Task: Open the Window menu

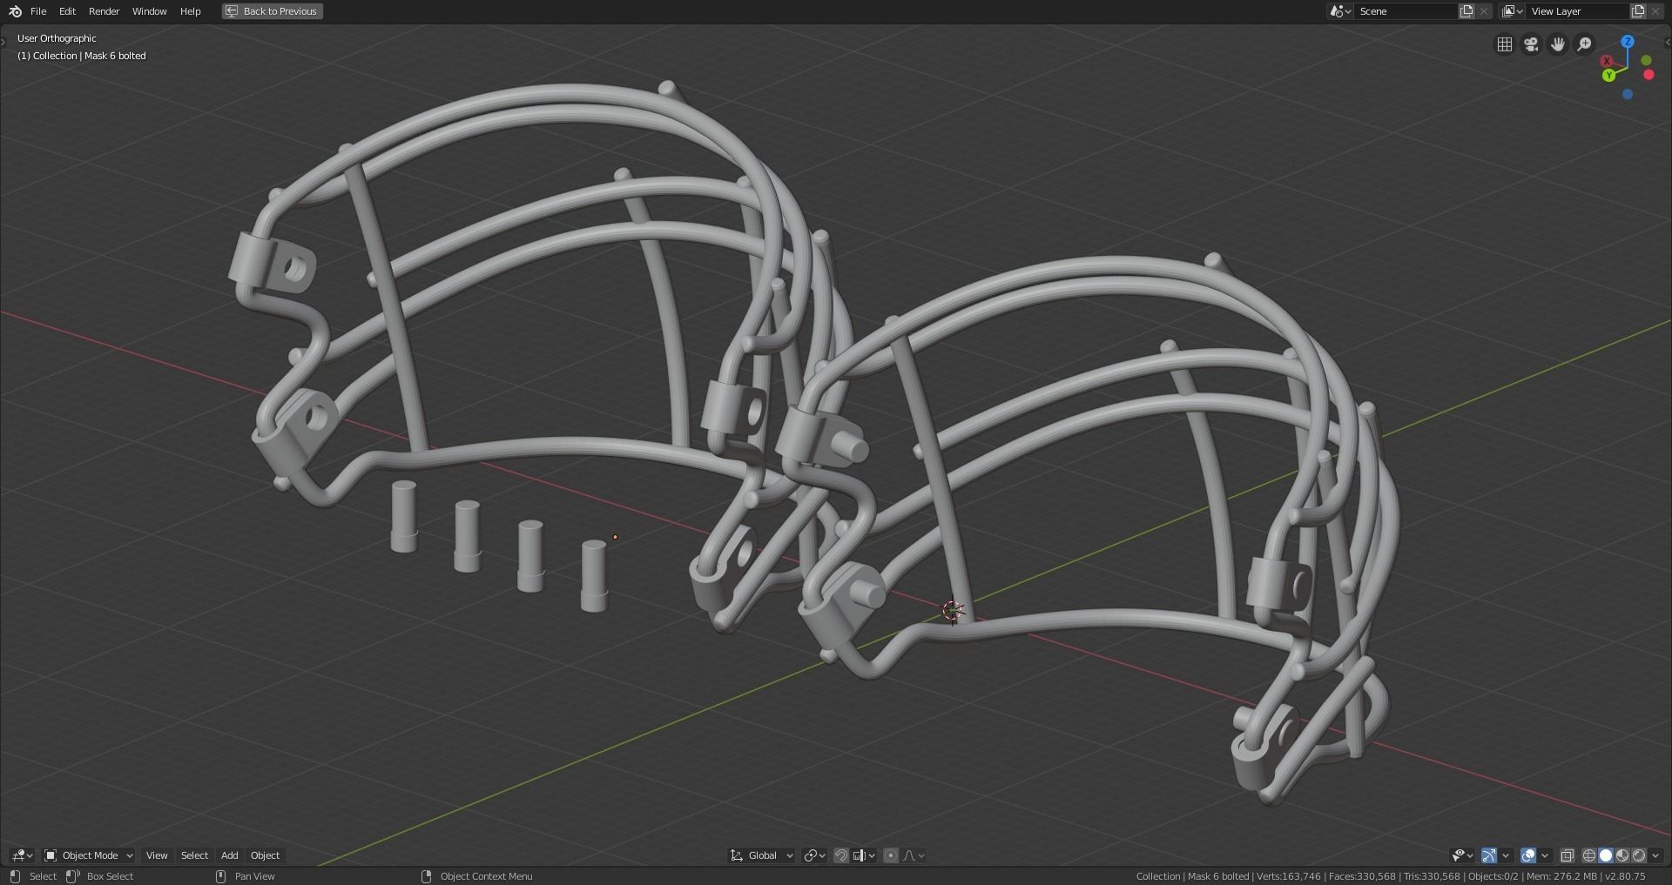Action: click(149, 11)
